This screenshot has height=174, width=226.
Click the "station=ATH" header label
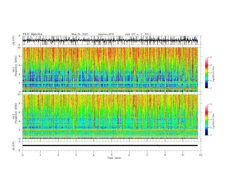point(106,34)
